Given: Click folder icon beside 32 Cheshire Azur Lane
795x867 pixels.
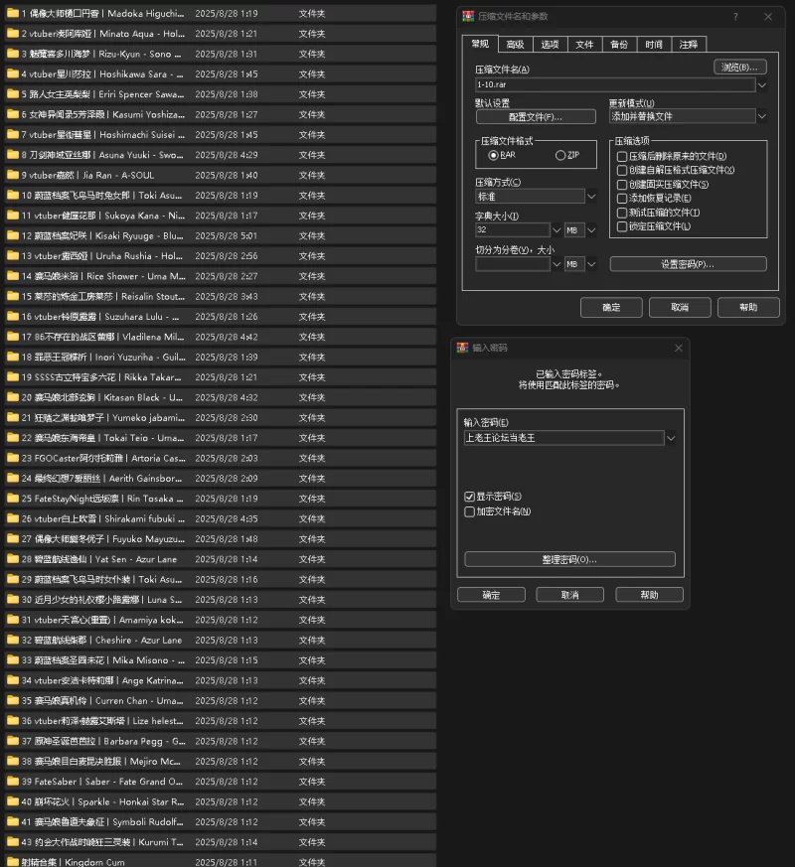Looking at the screenshot, I should click(12, 640).
